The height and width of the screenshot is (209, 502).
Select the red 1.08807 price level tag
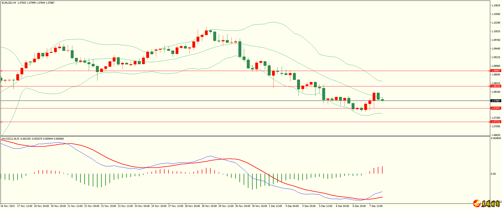coord(496,71)
